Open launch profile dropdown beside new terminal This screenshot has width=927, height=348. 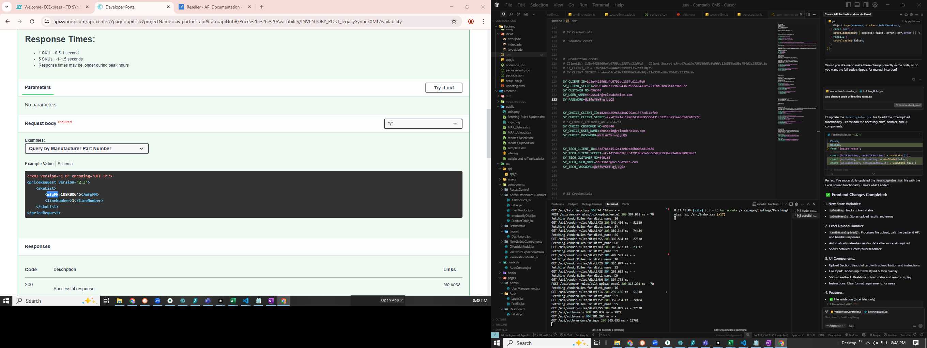tap(786, 204)
